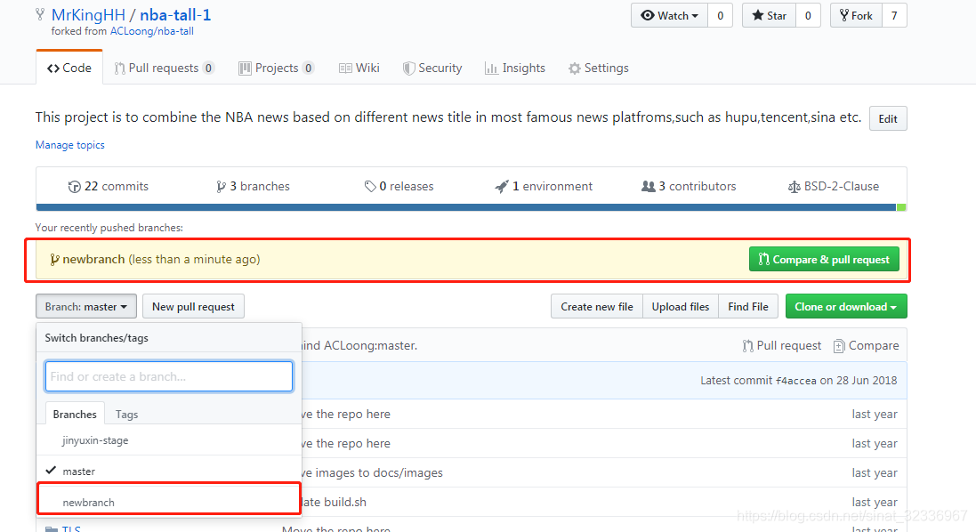Click the stargazers count next to Star
This screenshot has width=976, height=532.
pos(808,15)
